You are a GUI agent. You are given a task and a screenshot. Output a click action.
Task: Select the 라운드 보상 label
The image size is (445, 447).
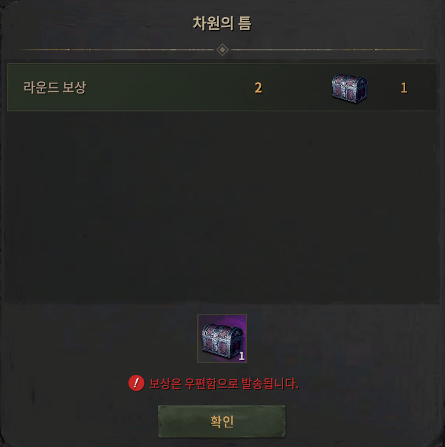click(54, 87)
